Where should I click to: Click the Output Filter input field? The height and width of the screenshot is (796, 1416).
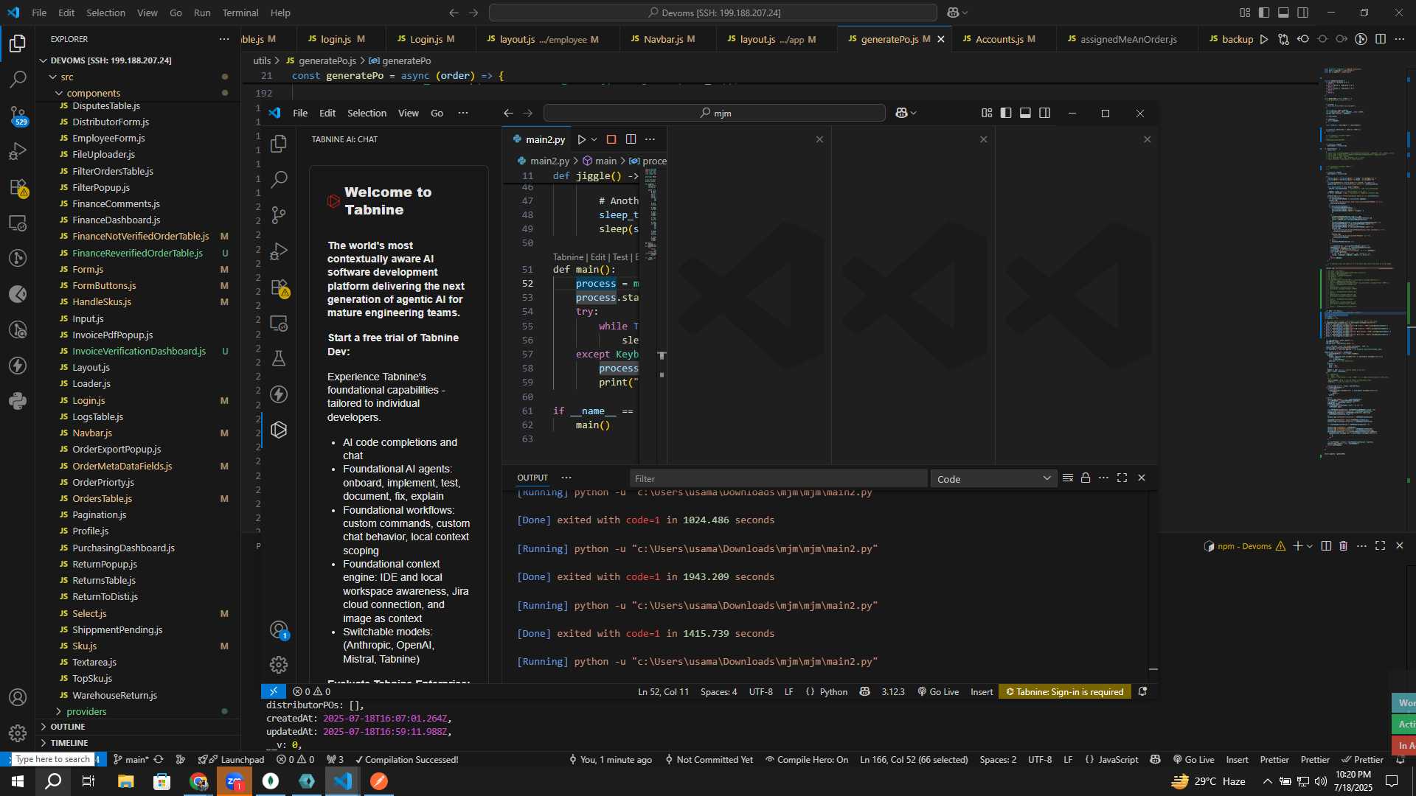(x=778, y=479)
